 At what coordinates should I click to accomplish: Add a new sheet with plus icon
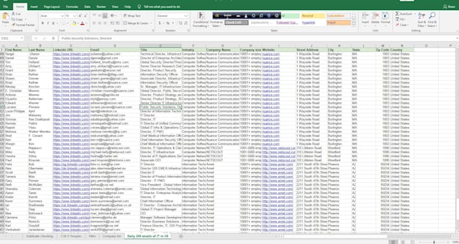click(181, 236)
